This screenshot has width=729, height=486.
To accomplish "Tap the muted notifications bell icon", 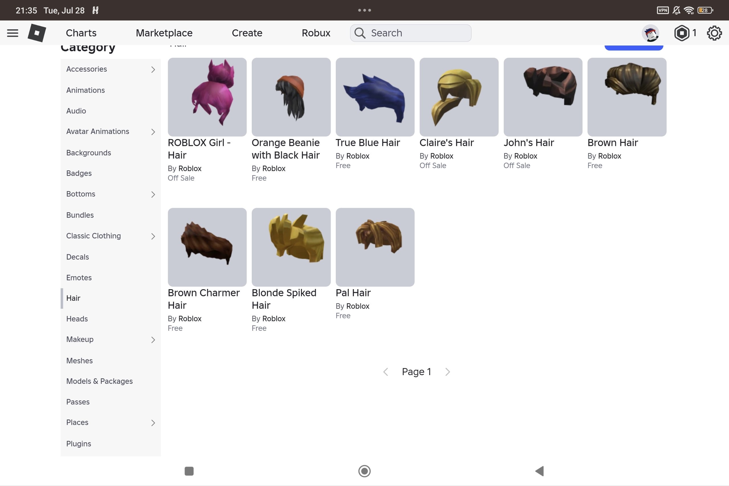I will click(677, 10).
